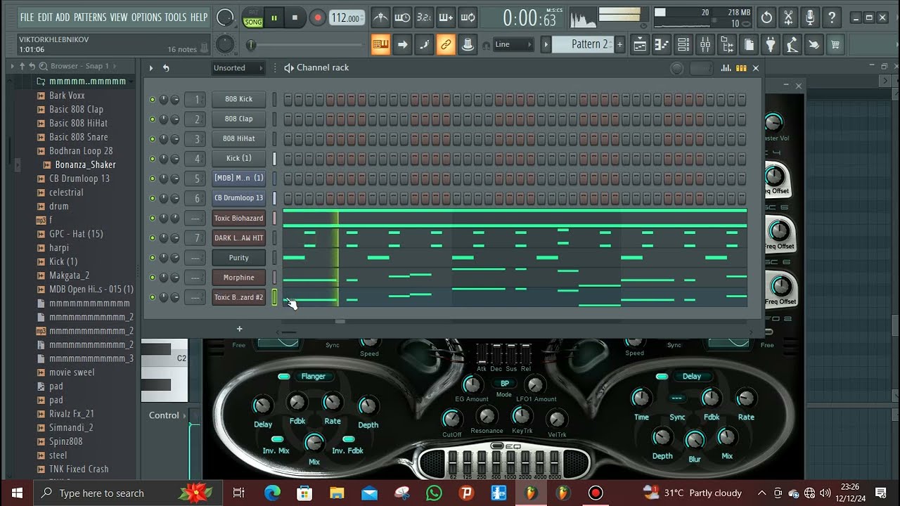Open mixer track selector for 808 Kick
Viewport: 900px width, 506px height.
pyautogui.click(x=196, y=100)
